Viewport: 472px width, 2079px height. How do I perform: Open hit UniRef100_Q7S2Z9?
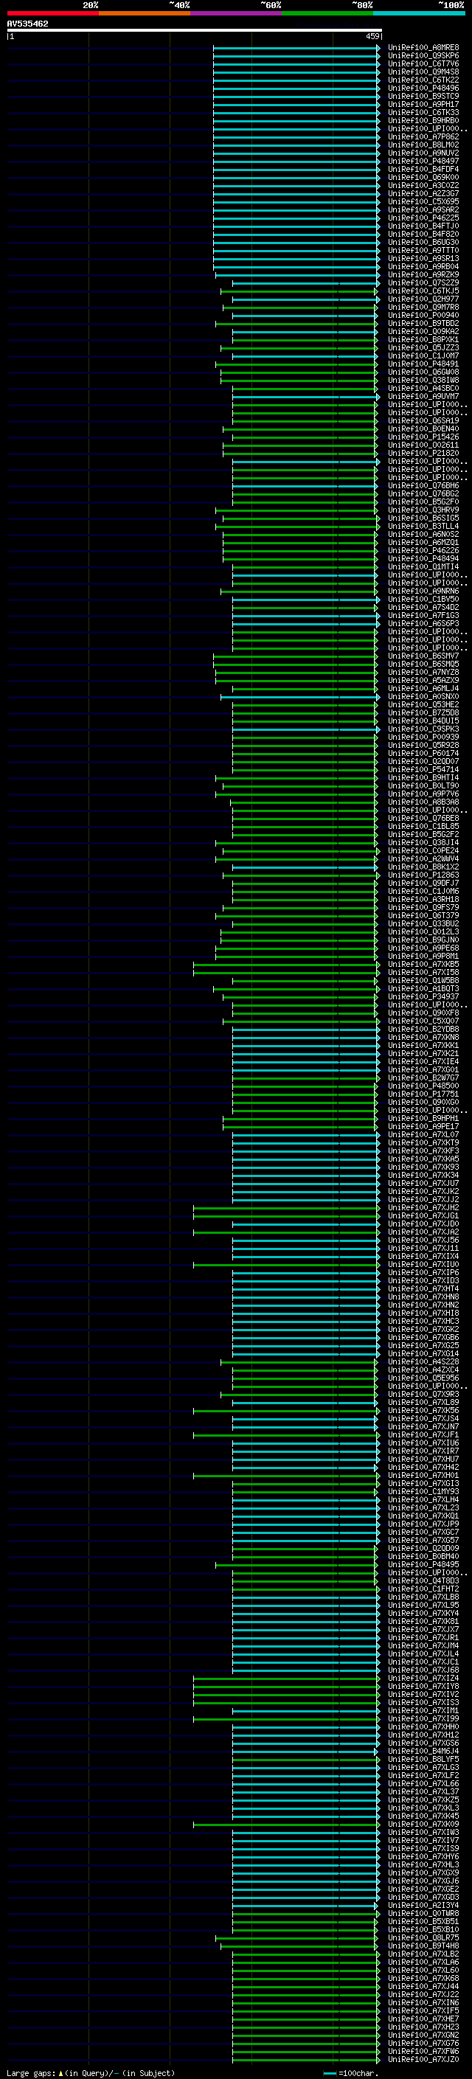pyautogui.click(x=423, y=282)
